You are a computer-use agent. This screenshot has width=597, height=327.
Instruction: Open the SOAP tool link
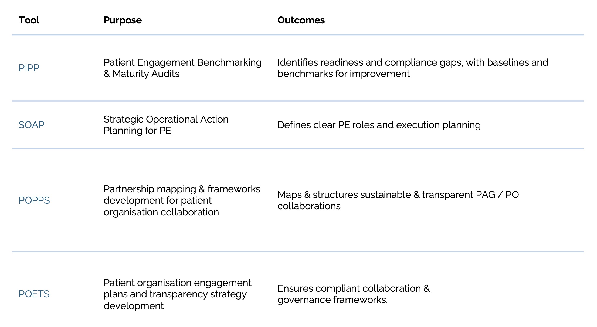(x=31, y=125)
